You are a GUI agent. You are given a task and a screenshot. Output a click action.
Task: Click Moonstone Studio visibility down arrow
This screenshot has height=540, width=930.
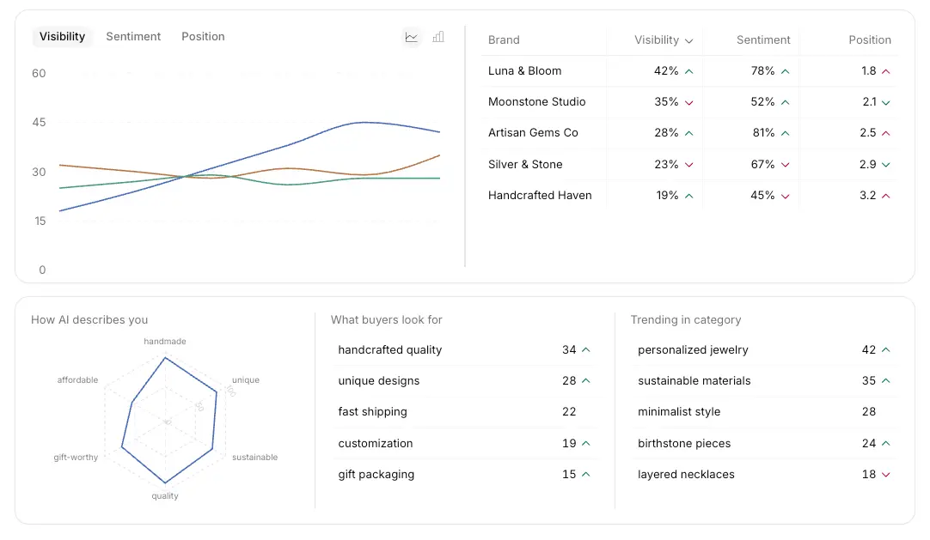pyautogui.click(x=689, y=102)
